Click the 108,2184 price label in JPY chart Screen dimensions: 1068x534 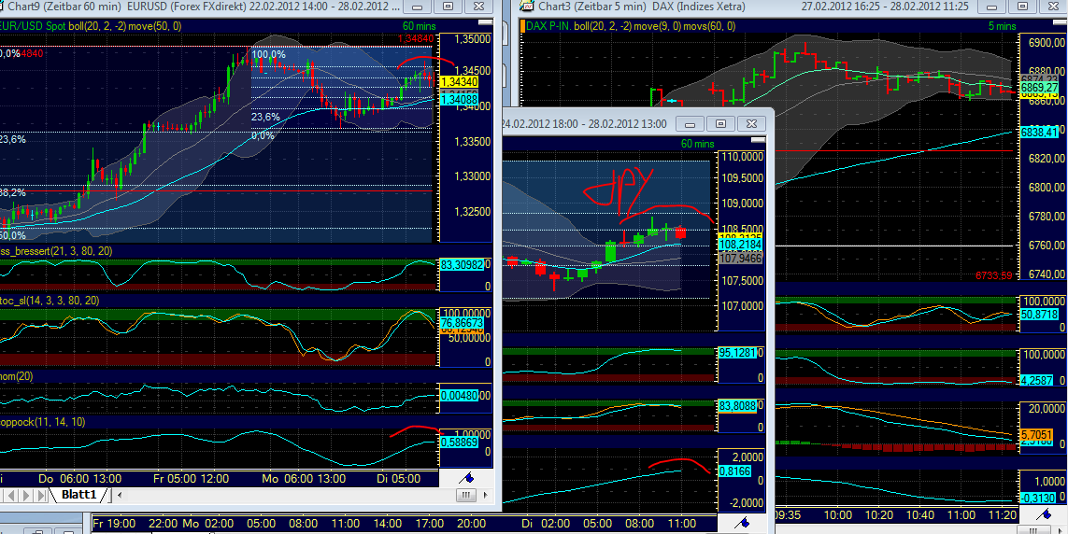[741, 244]
